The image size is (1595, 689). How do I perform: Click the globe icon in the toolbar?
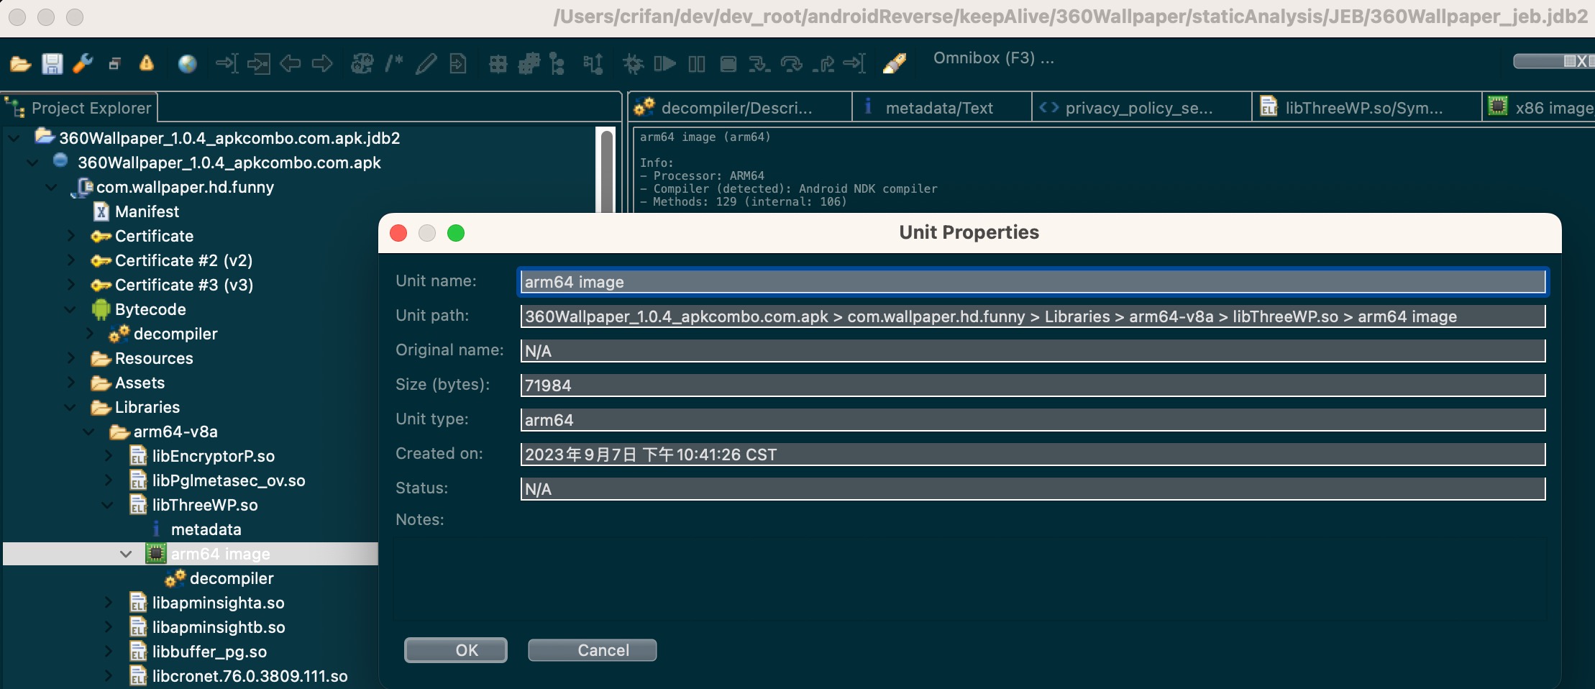click(187, 64)
